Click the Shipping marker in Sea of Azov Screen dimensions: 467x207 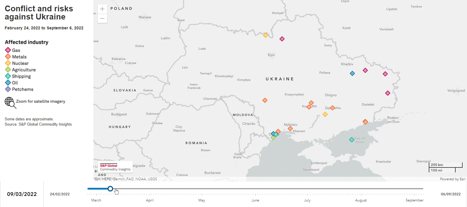click(x=352, y=140)
